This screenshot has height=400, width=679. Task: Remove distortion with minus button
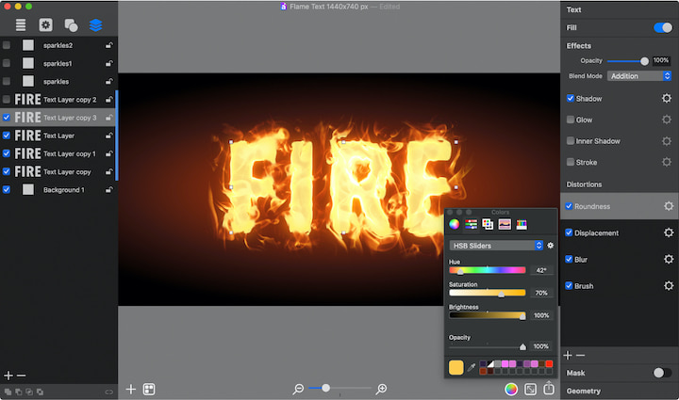580,355
